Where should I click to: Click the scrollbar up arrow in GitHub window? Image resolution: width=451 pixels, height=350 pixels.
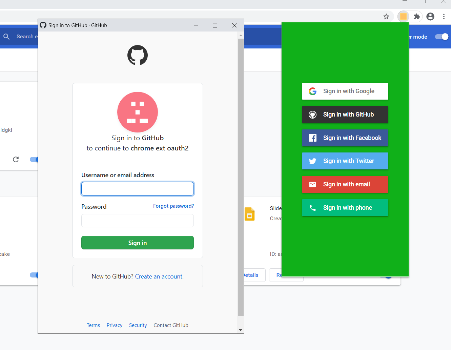coord(241,35)
